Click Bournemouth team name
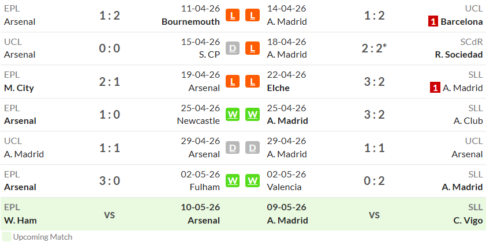 [x=190, y=22]
